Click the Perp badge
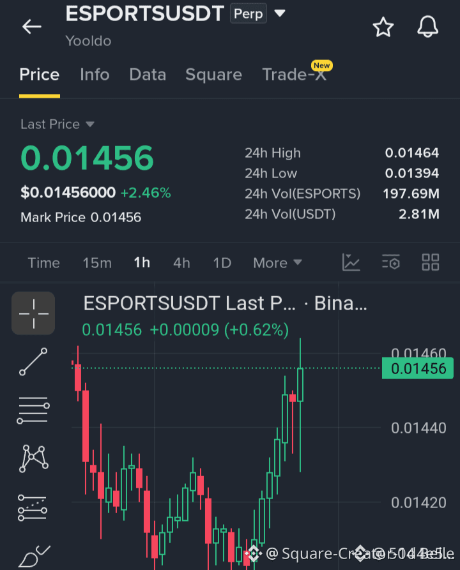 click(248, 13)
